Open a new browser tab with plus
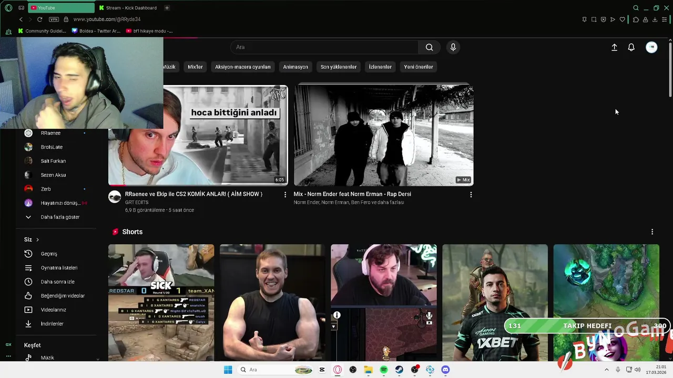This screenshot has width=673, height=378. tap(167, 8)
